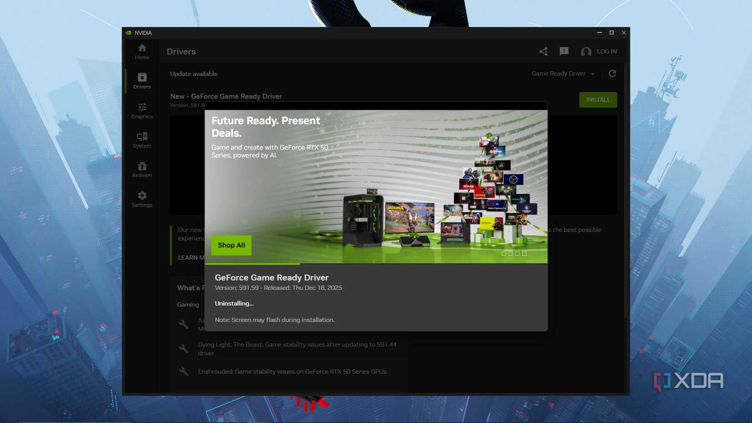Select the third carousel dot indicator
Screen dimensions: 752x423
pos(517,253)
